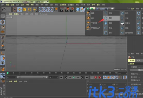Click Render View clapperboard icon
Screen dimensions: 143x98
(61, 10)
